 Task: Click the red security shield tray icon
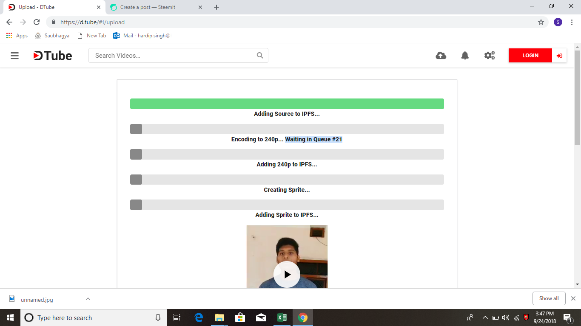click(x=526, y=317)
